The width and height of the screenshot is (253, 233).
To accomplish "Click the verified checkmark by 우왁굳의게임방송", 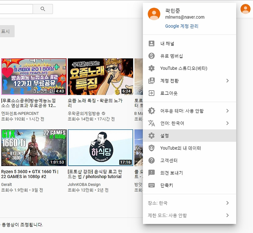I will pyautogui.click(x=103, y=113).
